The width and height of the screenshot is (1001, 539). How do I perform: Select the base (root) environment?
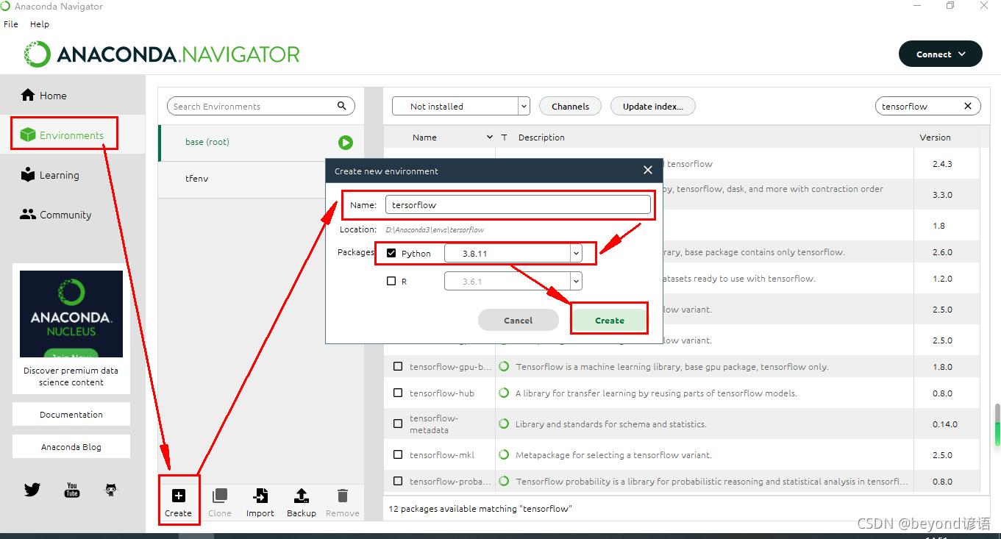click(x=261, y=143)
